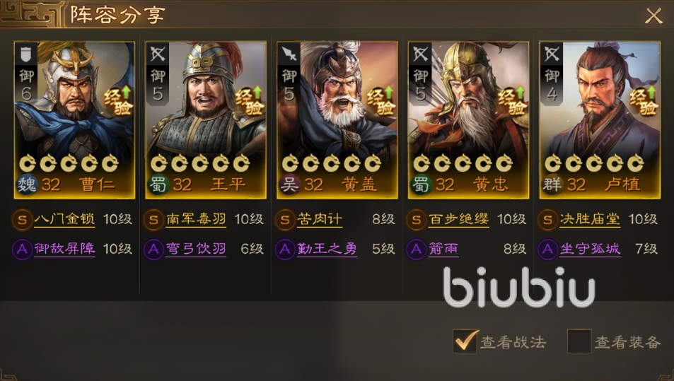The height and width of the screenshot is (381, 674).
Task: Select the 黄忠 general portrait card
Action: 468,120
